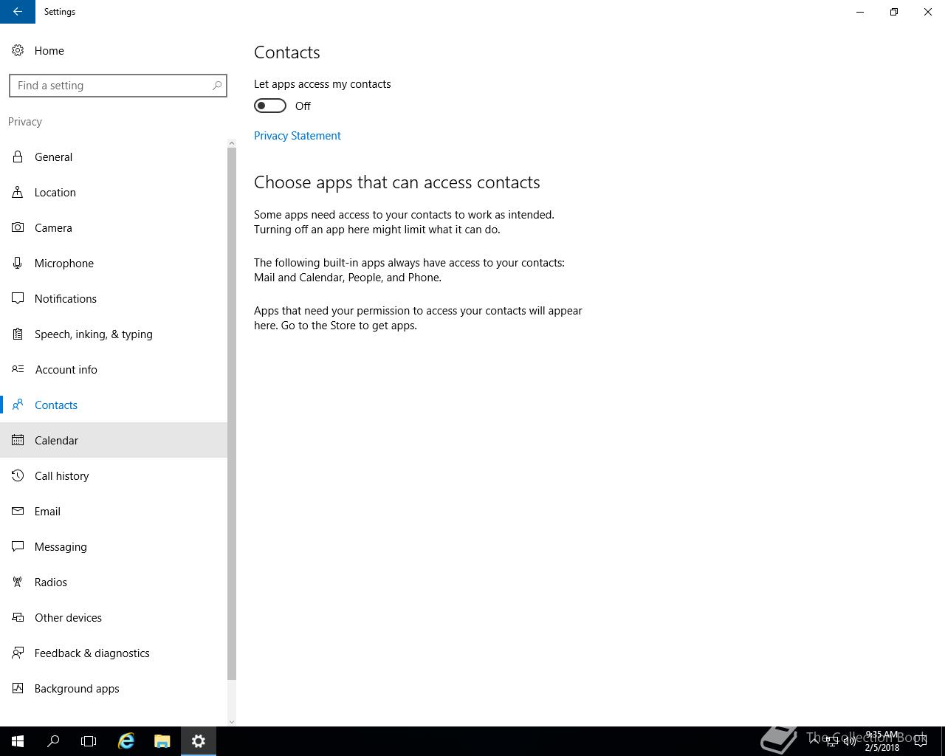Open the General privacy page
This screenshot has height=756, width=945.
click(114, 157)
